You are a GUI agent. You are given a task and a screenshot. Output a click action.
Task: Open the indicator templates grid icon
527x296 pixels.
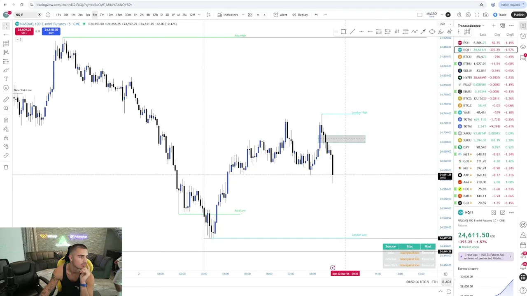(250, 15)
